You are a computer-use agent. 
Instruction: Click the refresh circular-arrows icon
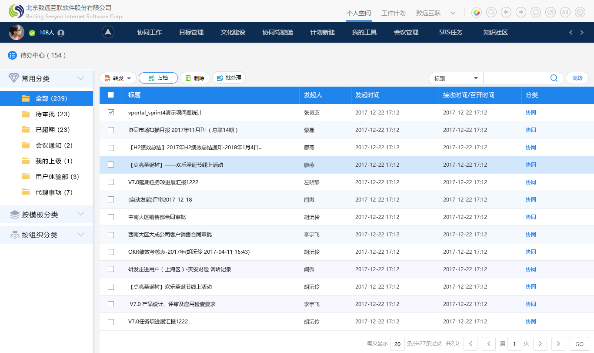point(536,12)
